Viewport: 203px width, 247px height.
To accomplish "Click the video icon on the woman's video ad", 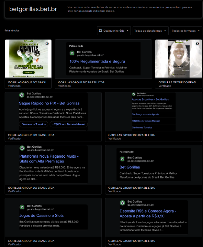I will pyautogui.click(x=197, y=43).
